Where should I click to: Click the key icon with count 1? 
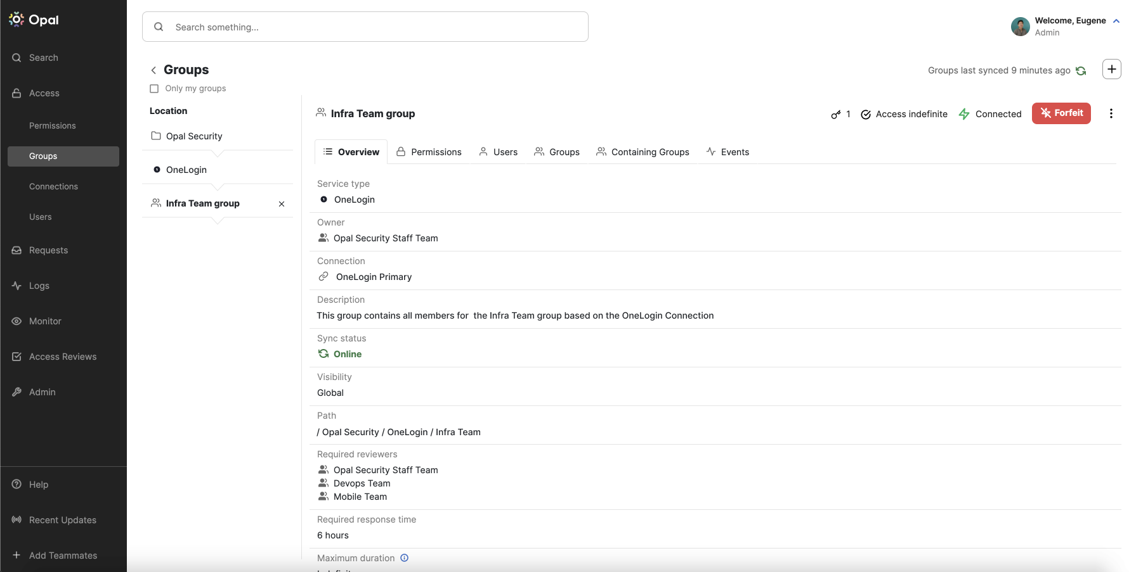tap(836, 114)
